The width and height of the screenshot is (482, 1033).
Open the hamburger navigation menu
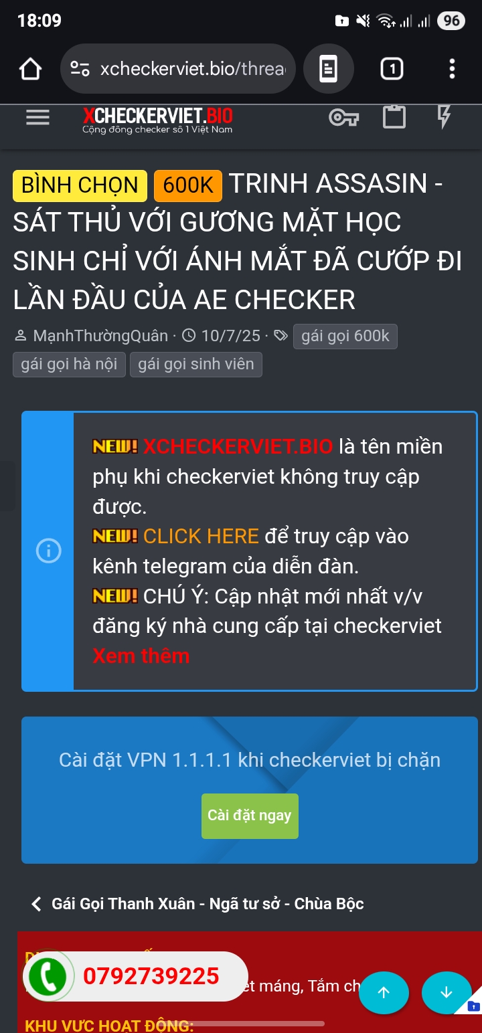tap(37, 118)
